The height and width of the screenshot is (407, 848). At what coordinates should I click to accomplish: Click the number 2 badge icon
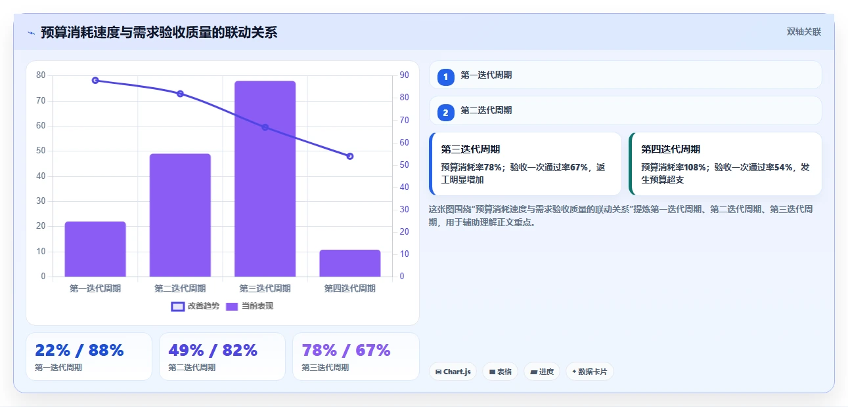point(446,113)
